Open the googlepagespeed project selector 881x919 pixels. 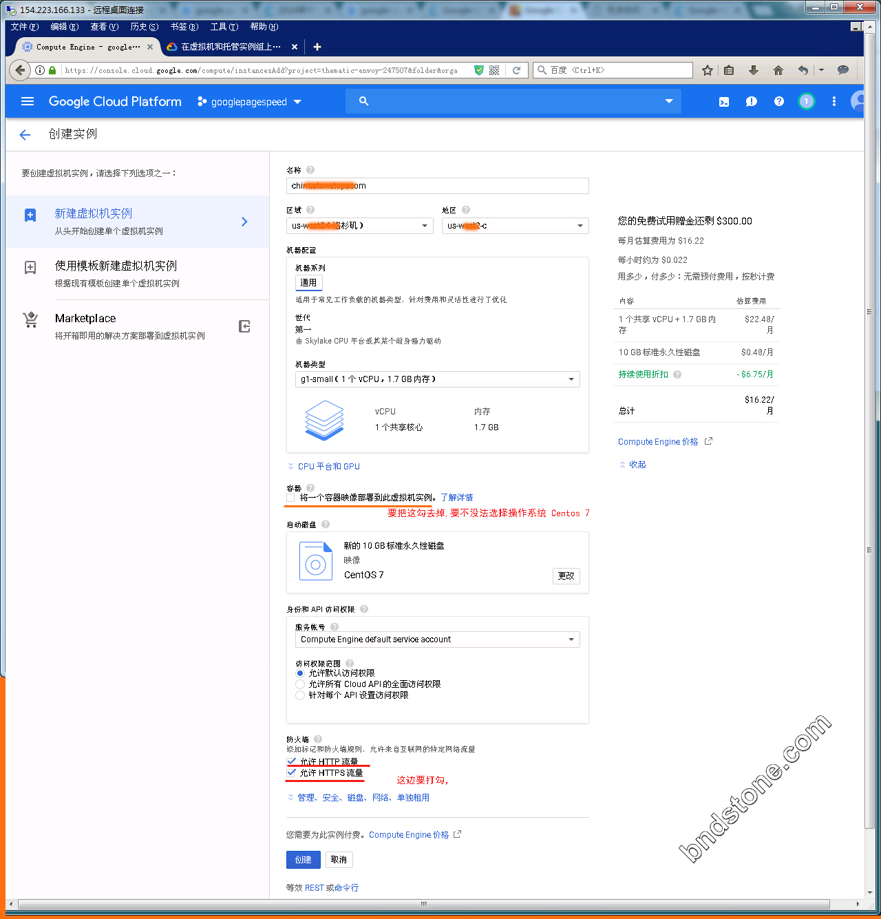click(x=249, y=102)
